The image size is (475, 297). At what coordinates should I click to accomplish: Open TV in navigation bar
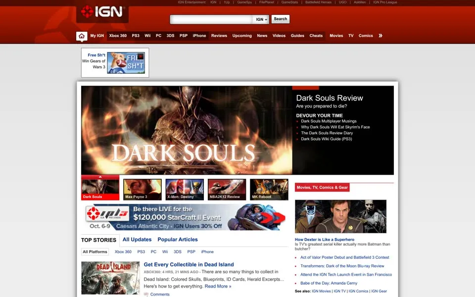pyautogui.click(x=351, y=36)
